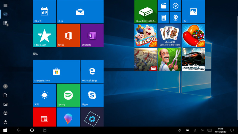Launch Candy Crush Saga tile
Viewport: 238px width, 134px height.
click(x=194, y=35)
